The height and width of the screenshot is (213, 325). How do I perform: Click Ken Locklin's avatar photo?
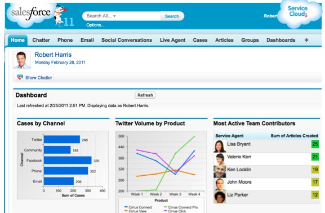(x=219, y=171)
